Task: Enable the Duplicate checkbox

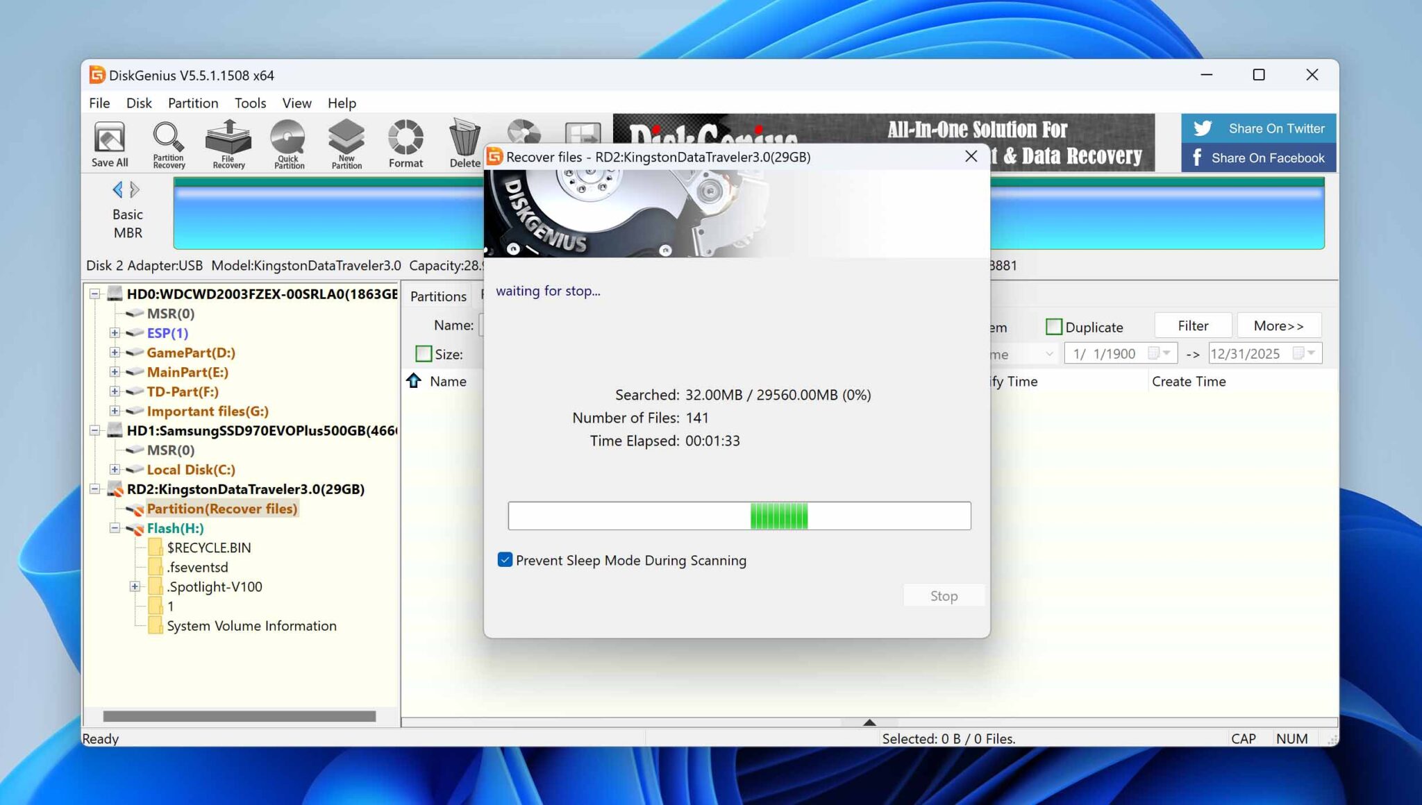Action: (x=1055, y=326)
